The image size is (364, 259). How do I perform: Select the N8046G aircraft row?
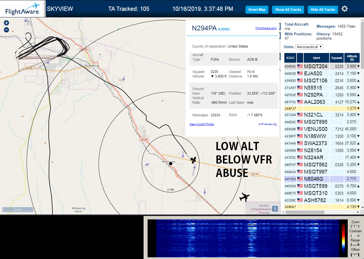click(x=322, y=179)
